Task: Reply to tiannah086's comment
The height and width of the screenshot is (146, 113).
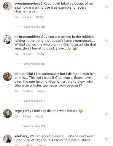Action: click(x=41, y=91)
